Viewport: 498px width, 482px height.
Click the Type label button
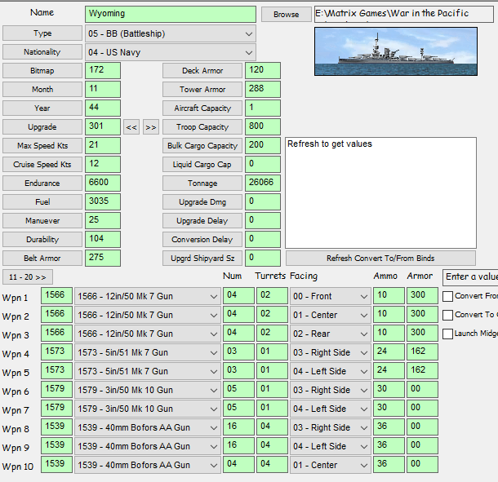[42, 33]
